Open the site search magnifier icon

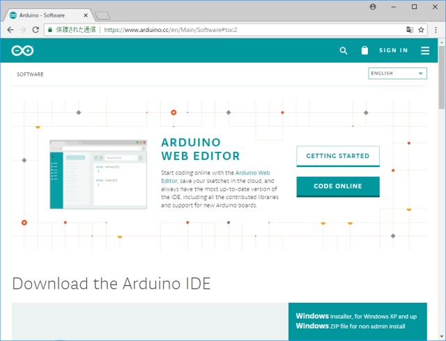(x=344, y=51)
